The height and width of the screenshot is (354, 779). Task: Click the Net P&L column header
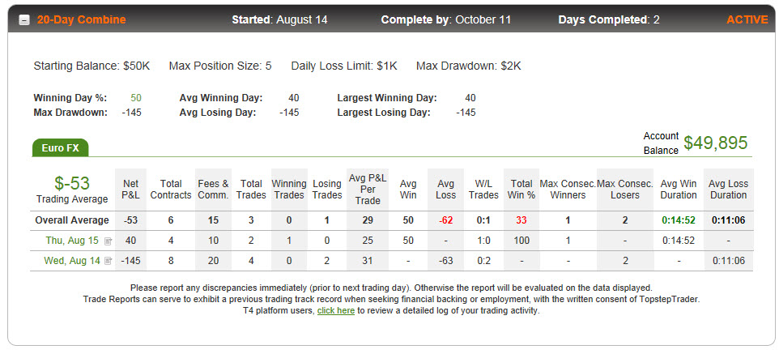[130, 190]
